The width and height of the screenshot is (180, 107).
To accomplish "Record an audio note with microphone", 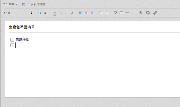I will pyautogui.click(x=141, y=13).
